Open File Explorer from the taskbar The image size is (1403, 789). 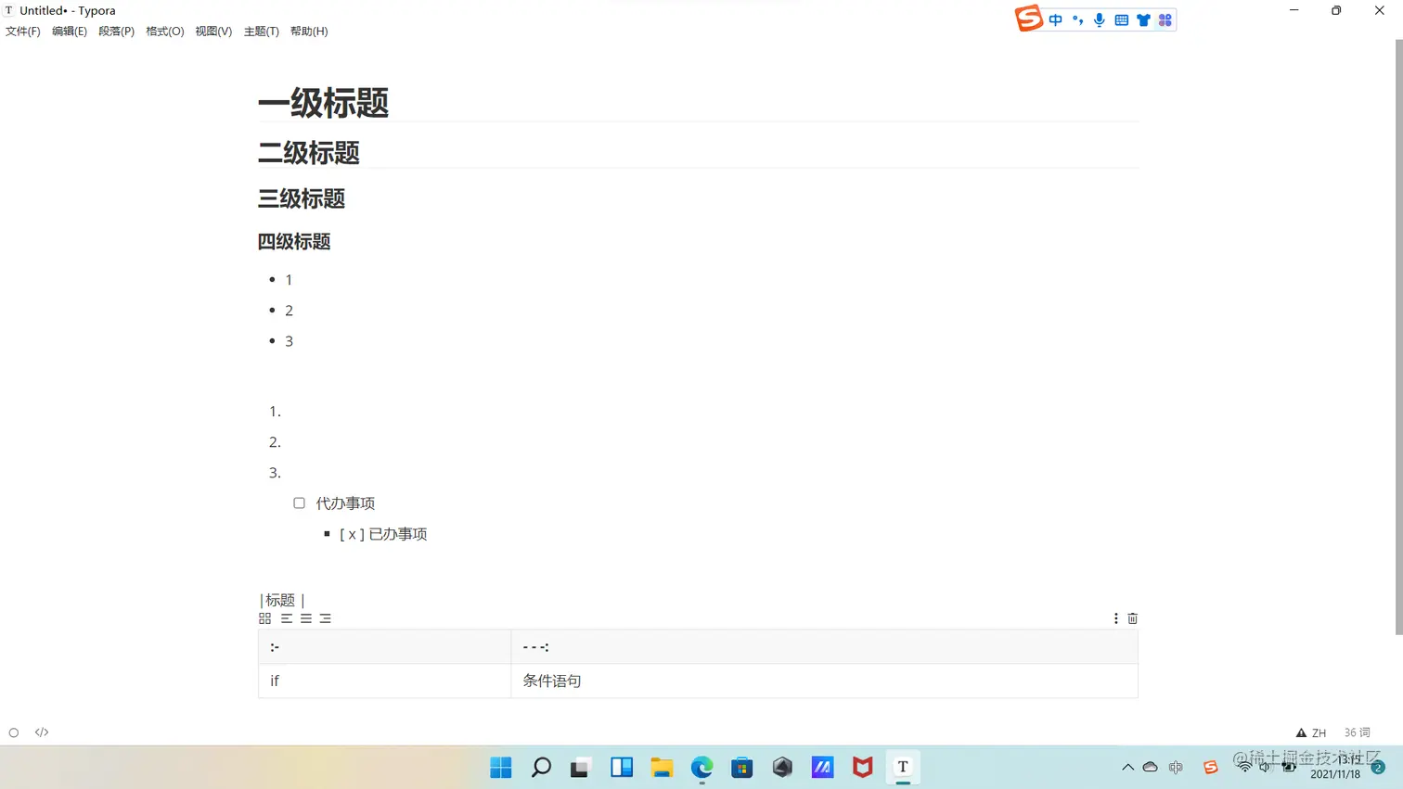point(662,767)
